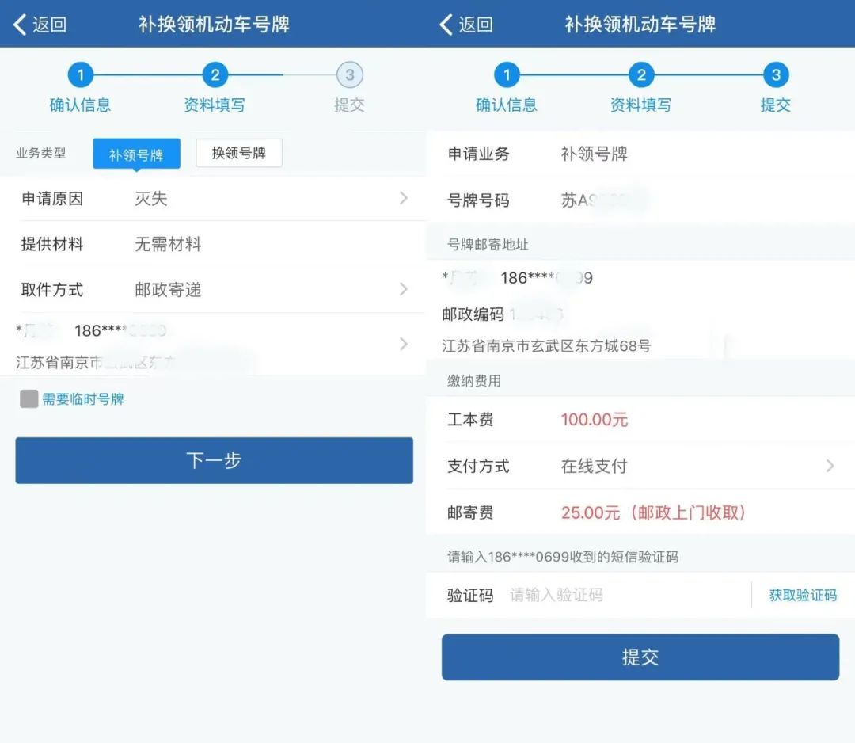855x743 pixels.
Task: 选中「补领号牌」业务类型
Action: (x=136, y=153)
